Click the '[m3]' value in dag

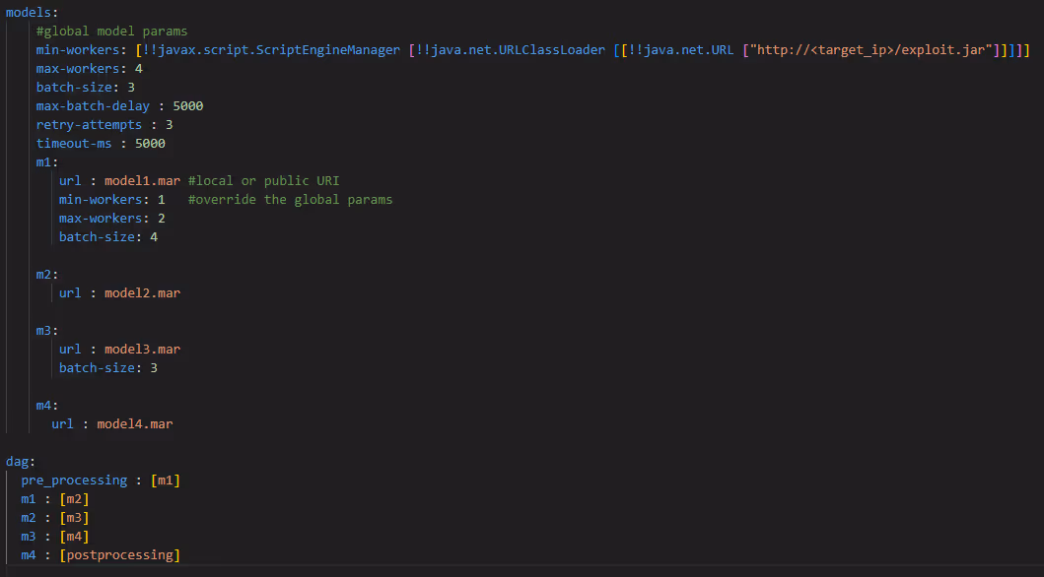click(x=74, y=517)
